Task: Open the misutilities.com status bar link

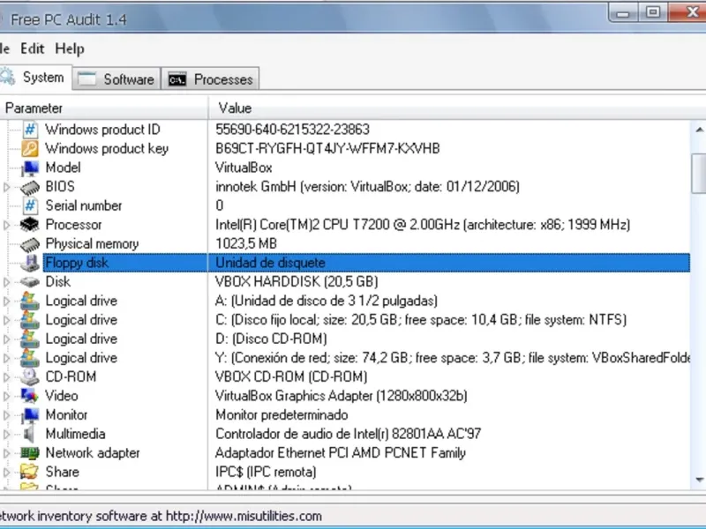Action: point(244,516)
